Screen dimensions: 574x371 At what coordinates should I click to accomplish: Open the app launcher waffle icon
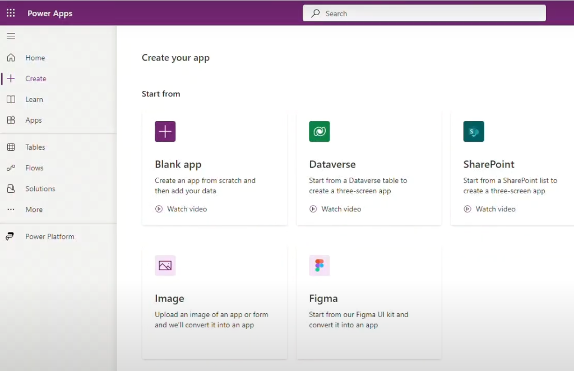[11, 13]
